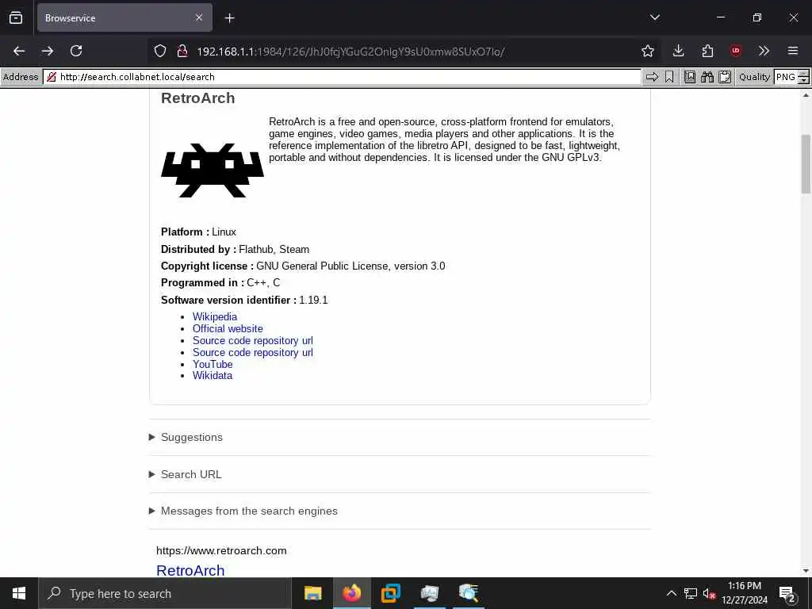Click the clipboard icon in Browservice toolbar
This screenshot has height=609, width=812.
725,77
